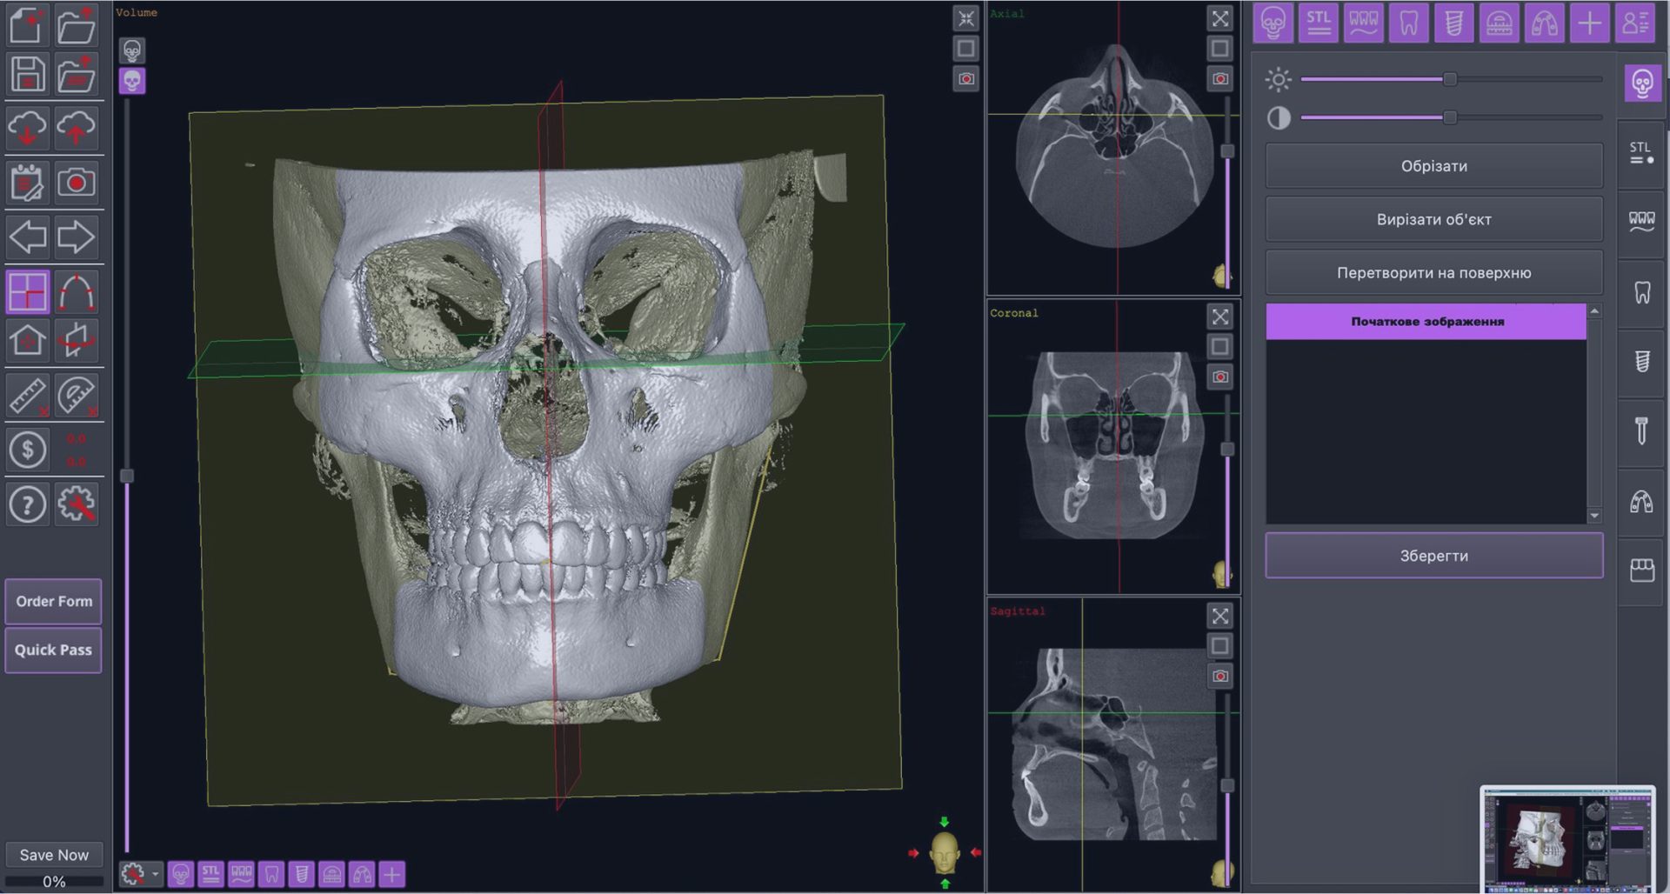Switch to the implant tab in right sidebar

coord(1641,361)
